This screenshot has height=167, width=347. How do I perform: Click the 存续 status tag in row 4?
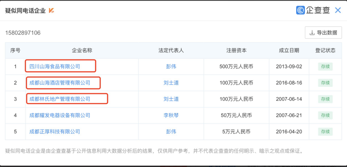point(325,115)
